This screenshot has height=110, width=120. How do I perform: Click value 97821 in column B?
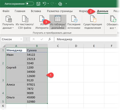(x=31, y=84)
